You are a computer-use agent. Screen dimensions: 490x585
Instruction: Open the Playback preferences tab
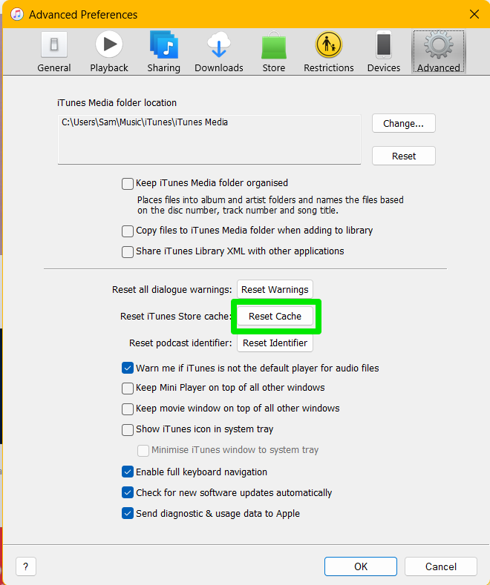point(109,52)
